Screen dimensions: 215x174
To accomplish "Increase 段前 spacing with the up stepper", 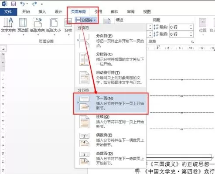I will pos(191,26).
